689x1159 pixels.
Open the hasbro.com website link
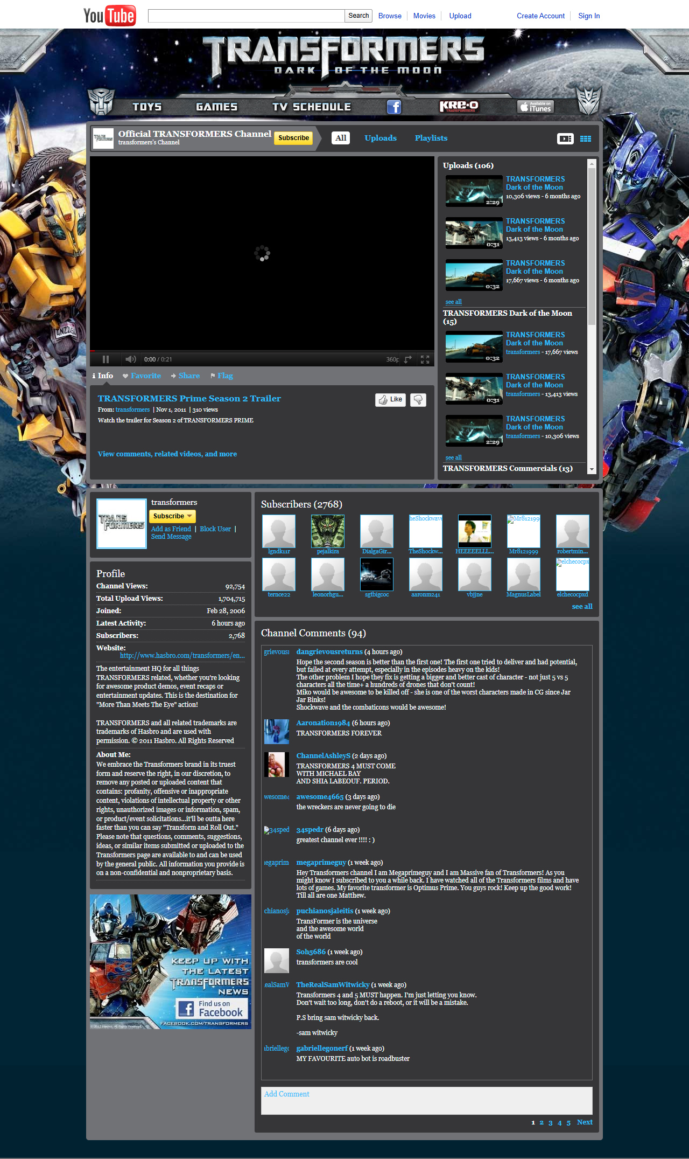click(182, 656)
